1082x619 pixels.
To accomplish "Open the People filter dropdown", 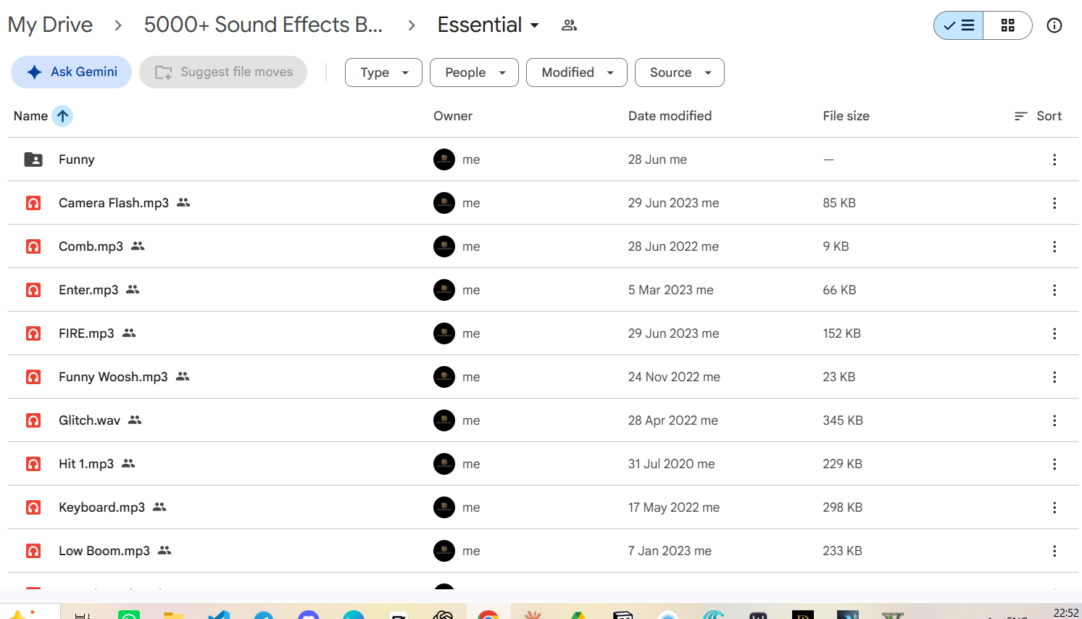I will click(474, 72).
